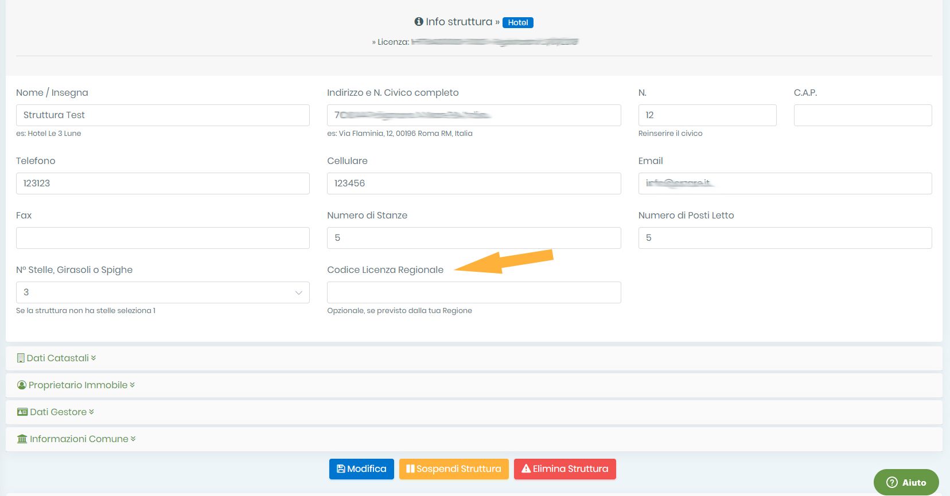
Task: Focus the Nome / Insegna field
Action: pos(163,115)
